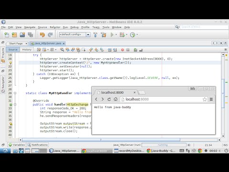229x172 pixels.
Task: Open the Variables panel button
Action: pos(17,145)
